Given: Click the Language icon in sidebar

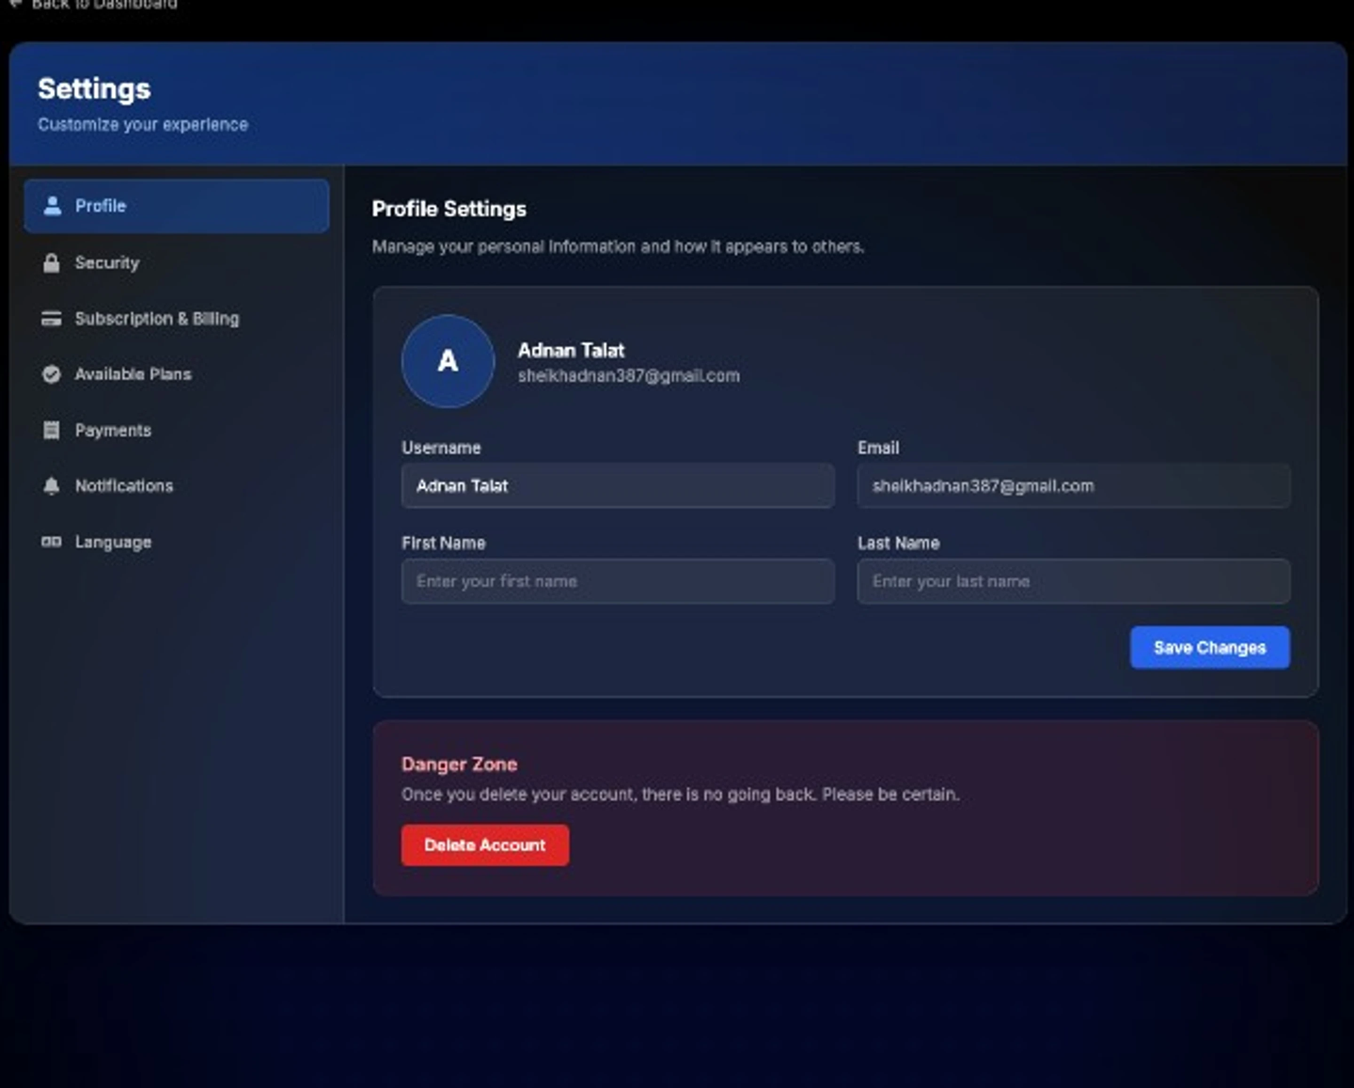Looking at the screenshot, I should tap(52, 542).
